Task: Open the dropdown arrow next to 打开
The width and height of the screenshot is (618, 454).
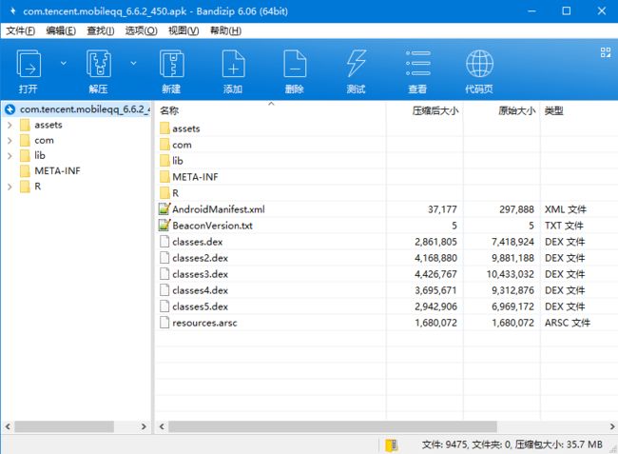Action: pyautogui.click(x=64, y=63)
